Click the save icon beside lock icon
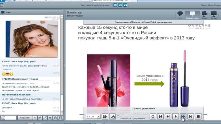221x124 pixels. (125, 5)
